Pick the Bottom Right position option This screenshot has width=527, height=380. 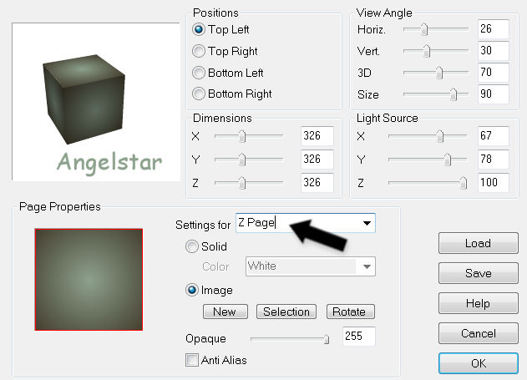[x=199, y=94]
